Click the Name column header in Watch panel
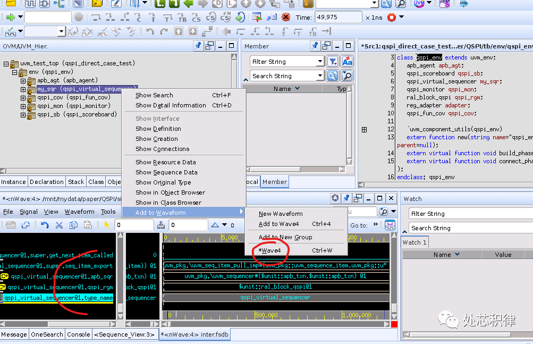533x344 pixels. click(442, 255)
